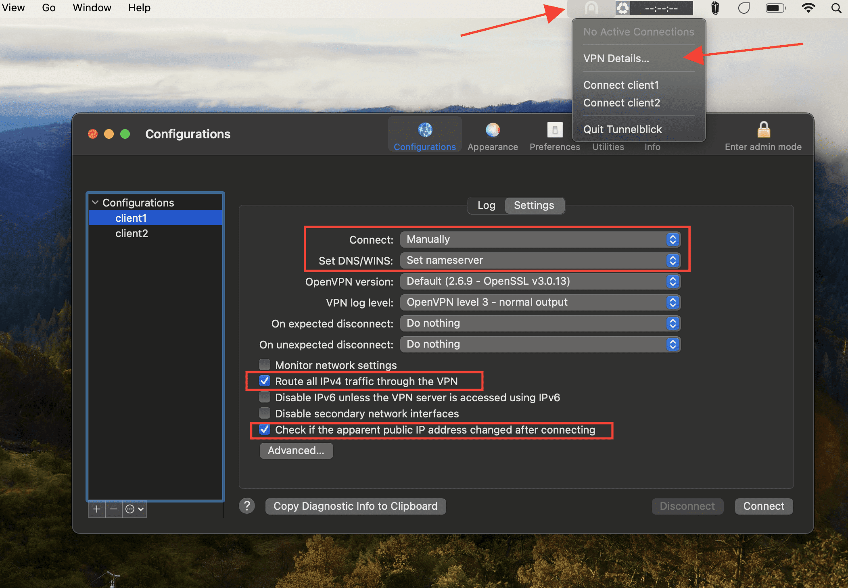Copy Diagnostic Info to Clipboard
This screenshot has height=588, width=848.
pos(355,506)
